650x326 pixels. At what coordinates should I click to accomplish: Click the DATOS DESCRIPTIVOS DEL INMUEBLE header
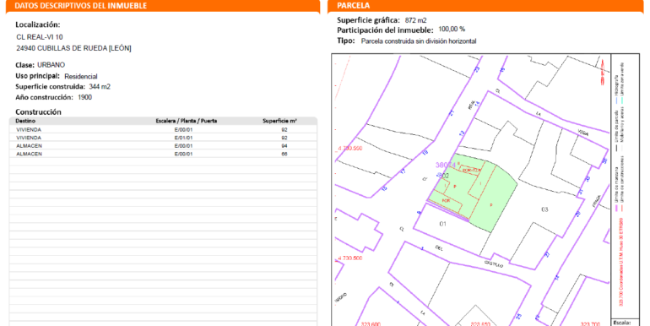pyautogui.click(x=80, y=6)
